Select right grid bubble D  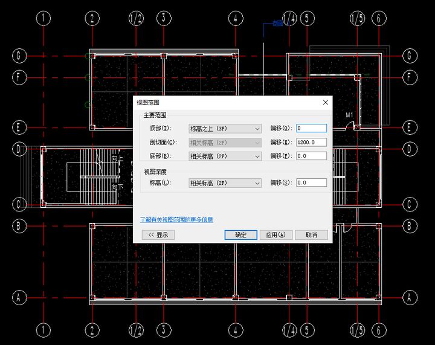pos(410,149)
